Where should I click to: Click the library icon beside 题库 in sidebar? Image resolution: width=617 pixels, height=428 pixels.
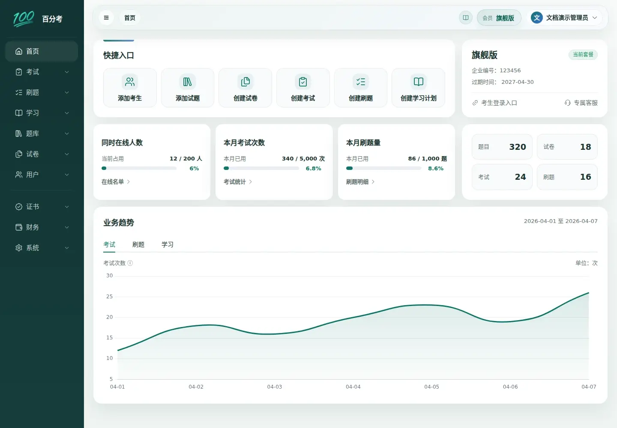[19, 134]
